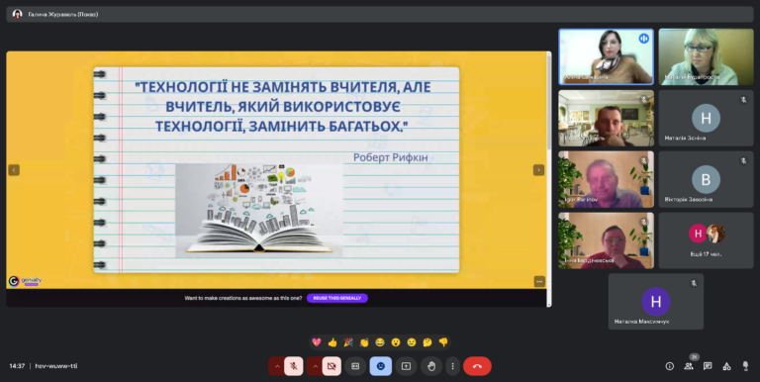Leave the call with red hang-up button
Viewport: 760px width, 382px height.
tap(477, 366)
